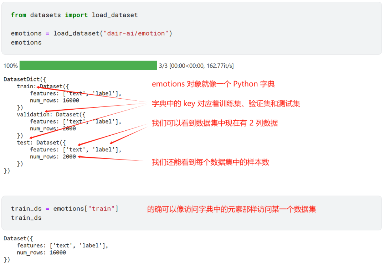Screen dimensions: 385x266
Task: Click the train_ds = emotions["train"] code line
Action: 65,209
